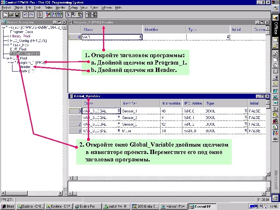Image resolution: width=280 pixels, height=210 pixels.
Task: Select Body under Program_1
Action: pyautogui.click(x=27, y=71)
